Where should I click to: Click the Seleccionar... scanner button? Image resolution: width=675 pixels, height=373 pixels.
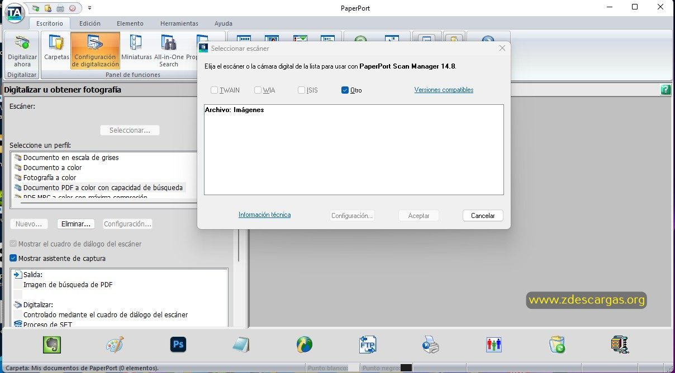click(x=130, y=130)
